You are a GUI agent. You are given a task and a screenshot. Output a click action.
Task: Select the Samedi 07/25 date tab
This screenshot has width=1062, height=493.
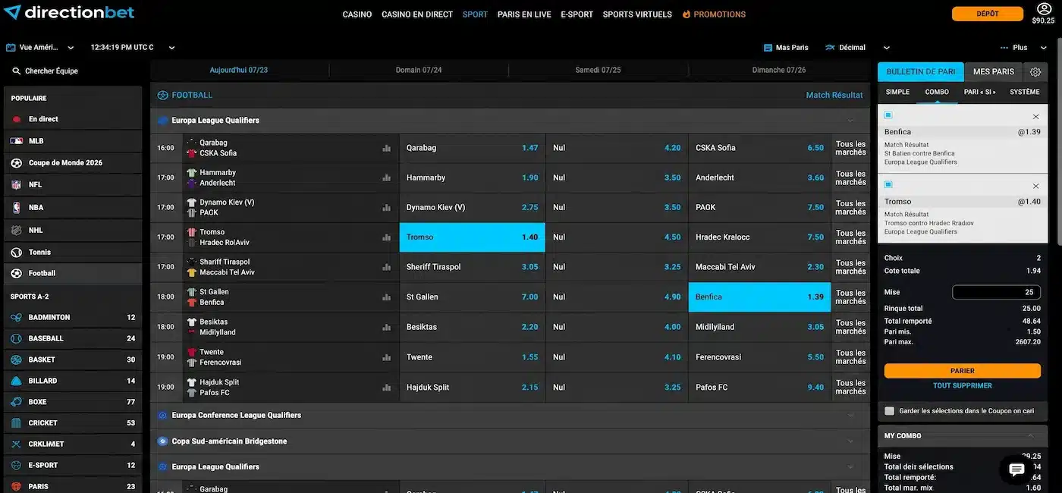598,71
